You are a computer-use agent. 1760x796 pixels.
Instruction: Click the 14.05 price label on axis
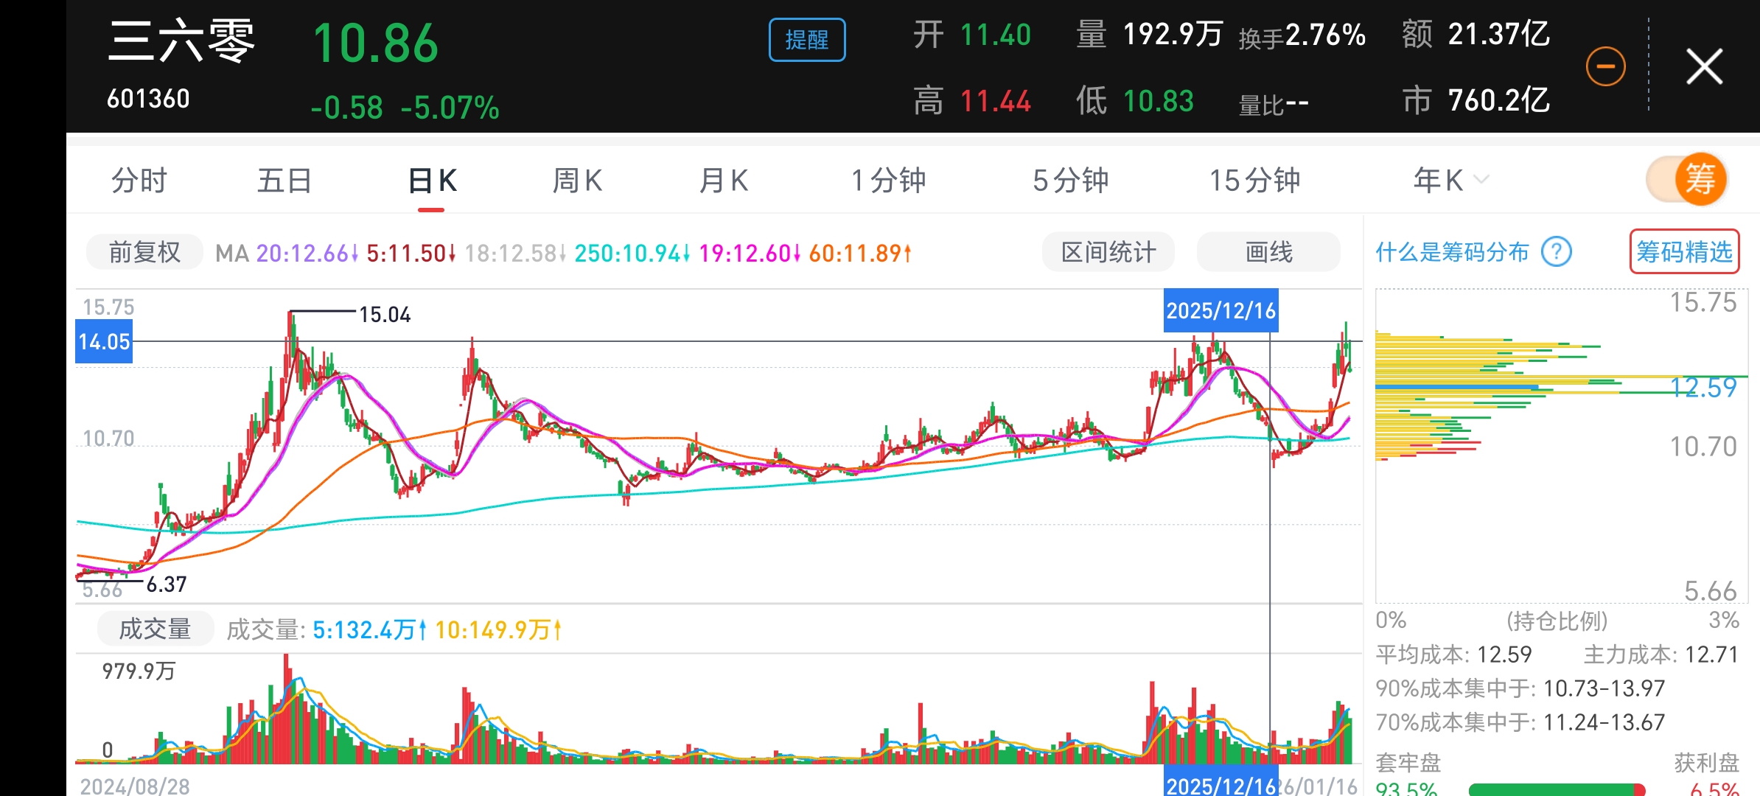coord(104,341)
